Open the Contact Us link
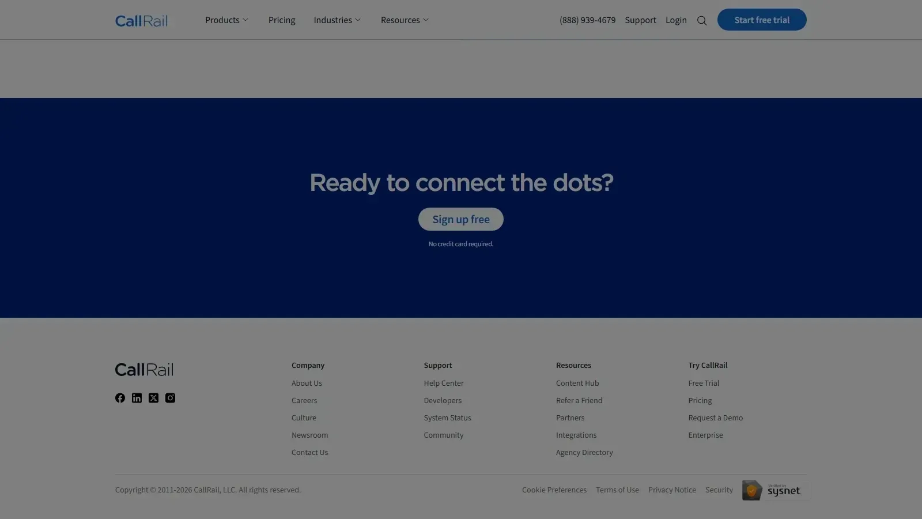The image size is (922, 519). 309,453
